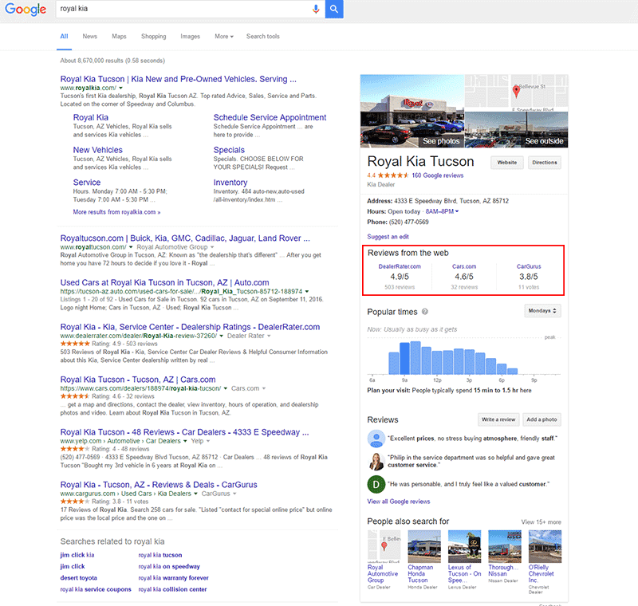Screen dimensions: 638x606
Task: Open the Cars.com source dropdown arrow
Action: click(264, 388)
